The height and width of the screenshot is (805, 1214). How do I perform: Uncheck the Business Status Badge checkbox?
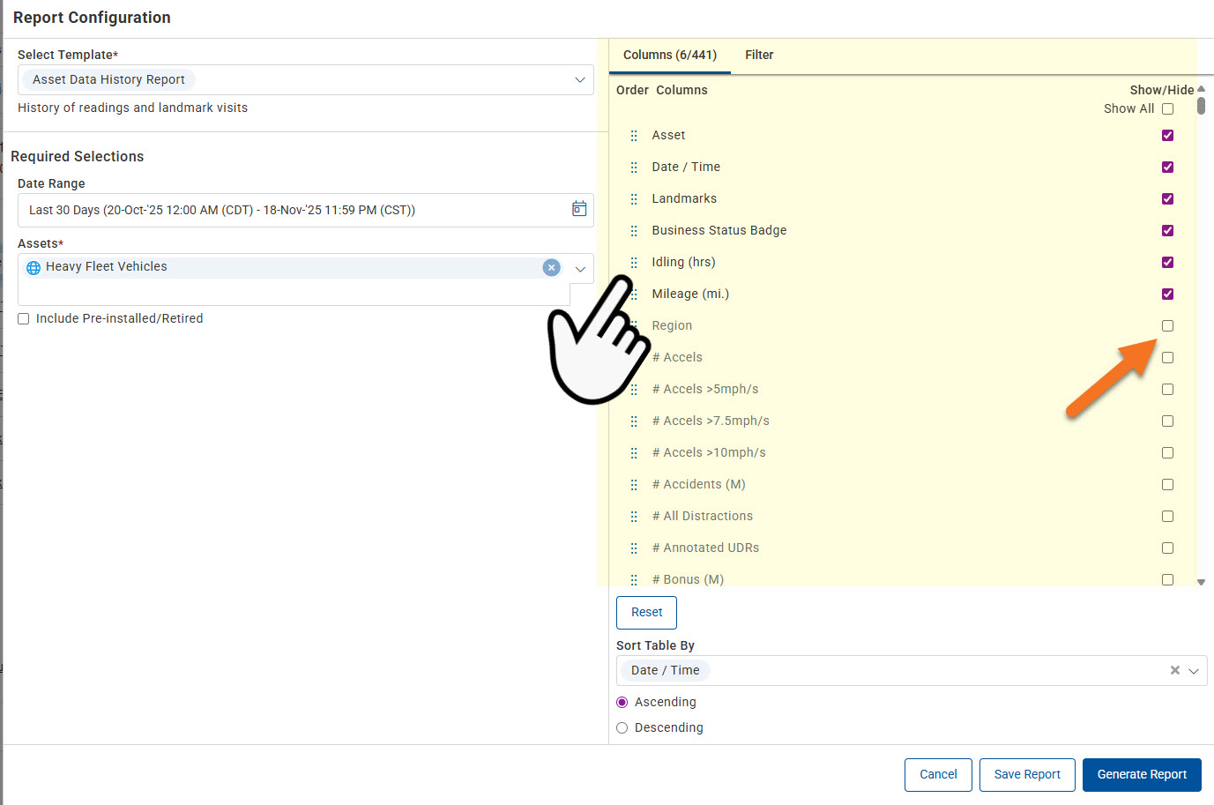tap(1167, 231)
